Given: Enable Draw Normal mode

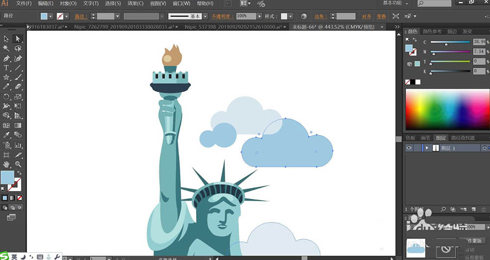Looking at the screenshot, I should pos(5,207).
